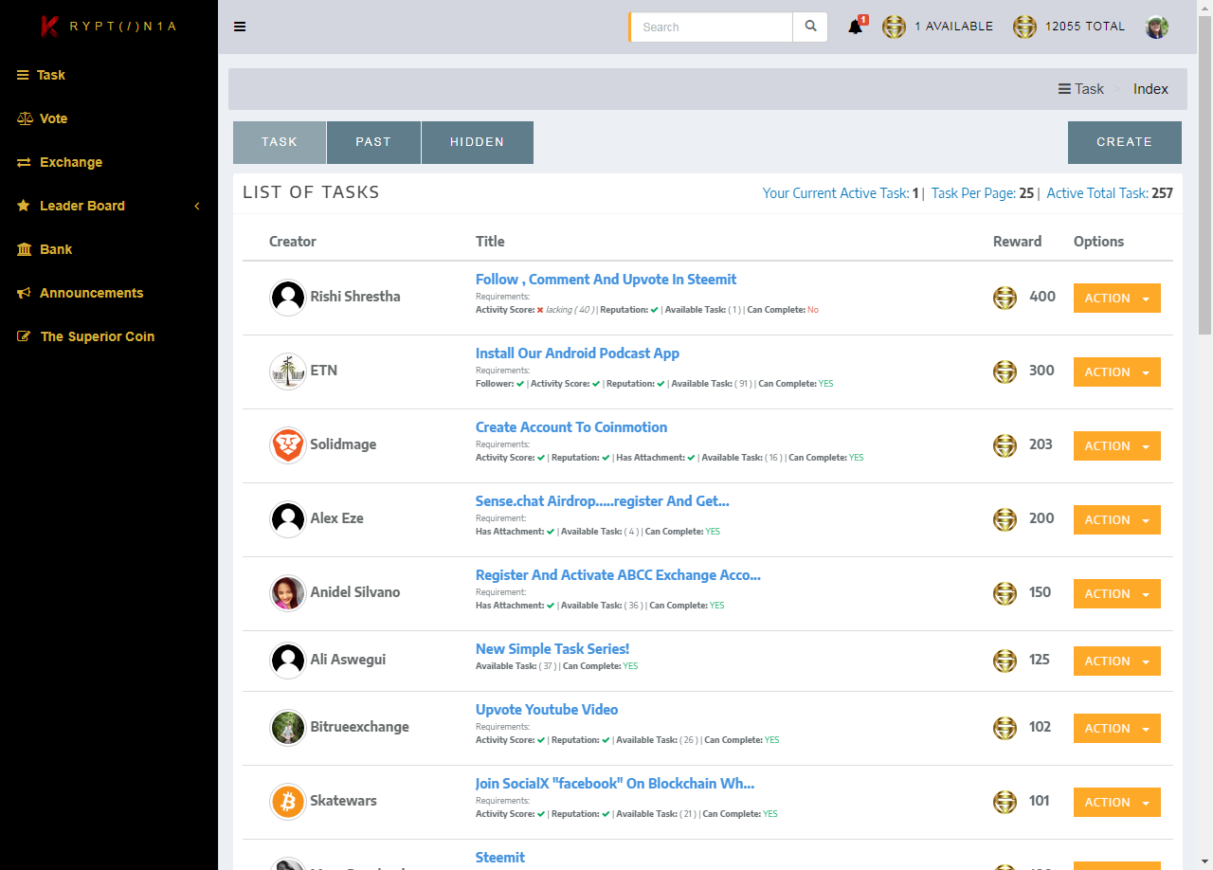
Task: Open the notifications bell
Action: (856, 27)
